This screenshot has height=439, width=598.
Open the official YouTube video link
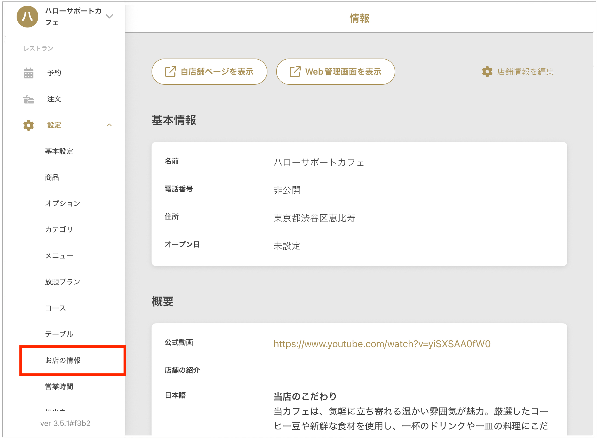[382, 344]
